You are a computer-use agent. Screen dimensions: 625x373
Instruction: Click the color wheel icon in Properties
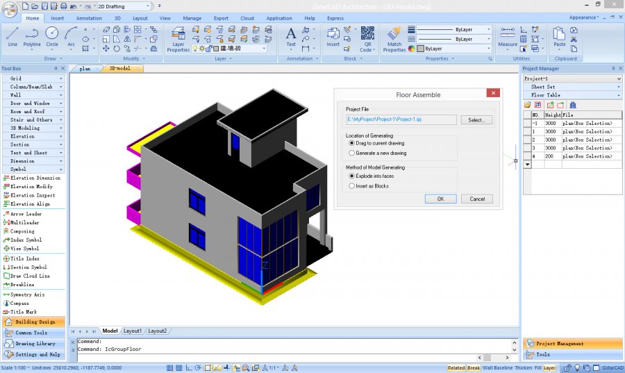411,49
